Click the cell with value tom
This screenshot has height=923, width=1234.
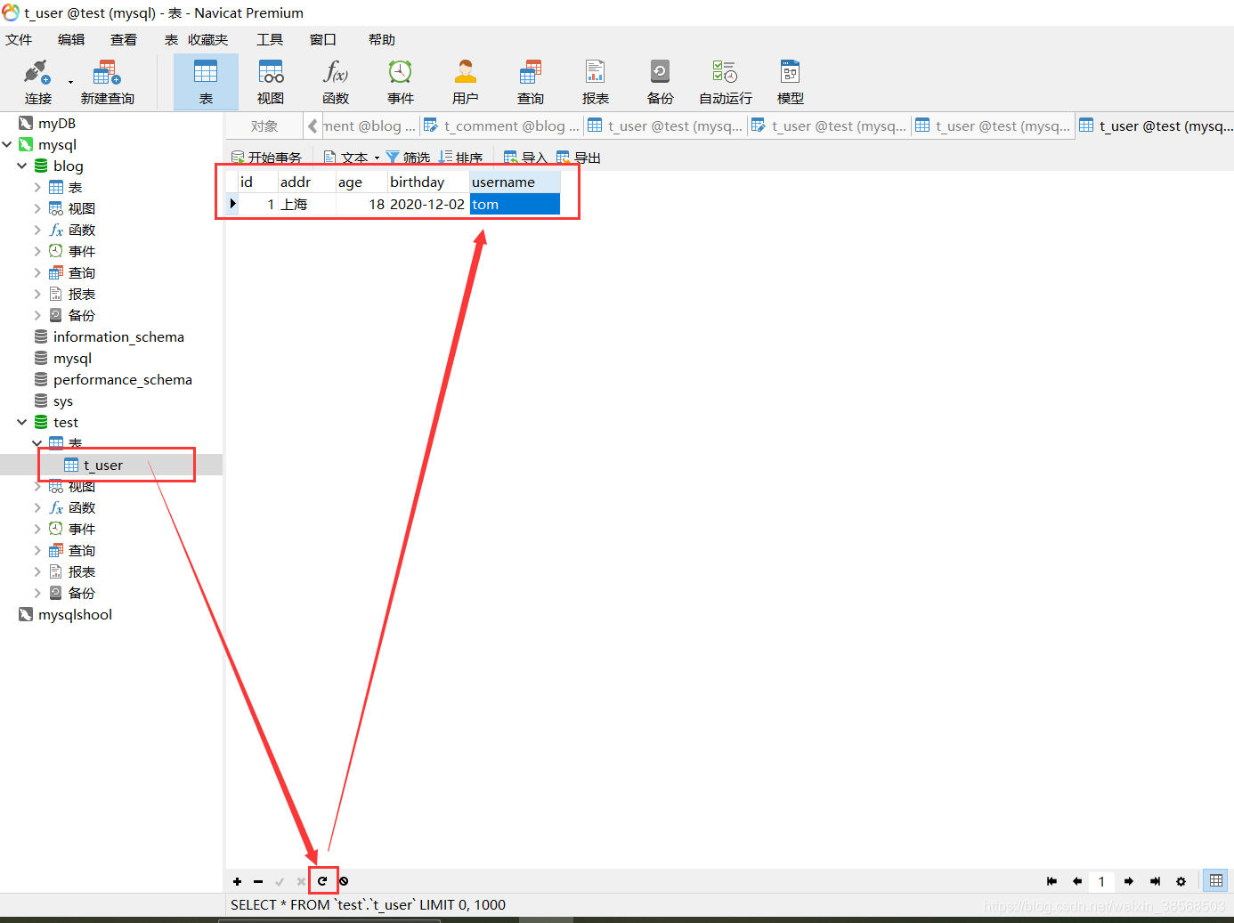click(x=515, y=204)
